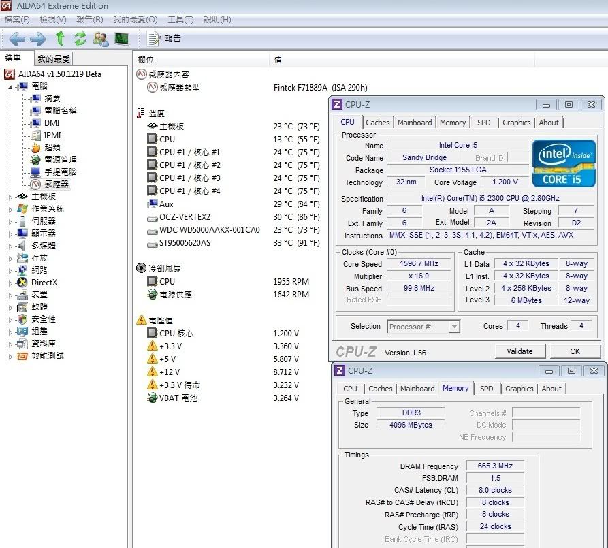Open About tab in upper CPU-Z window

pos(549,123)
